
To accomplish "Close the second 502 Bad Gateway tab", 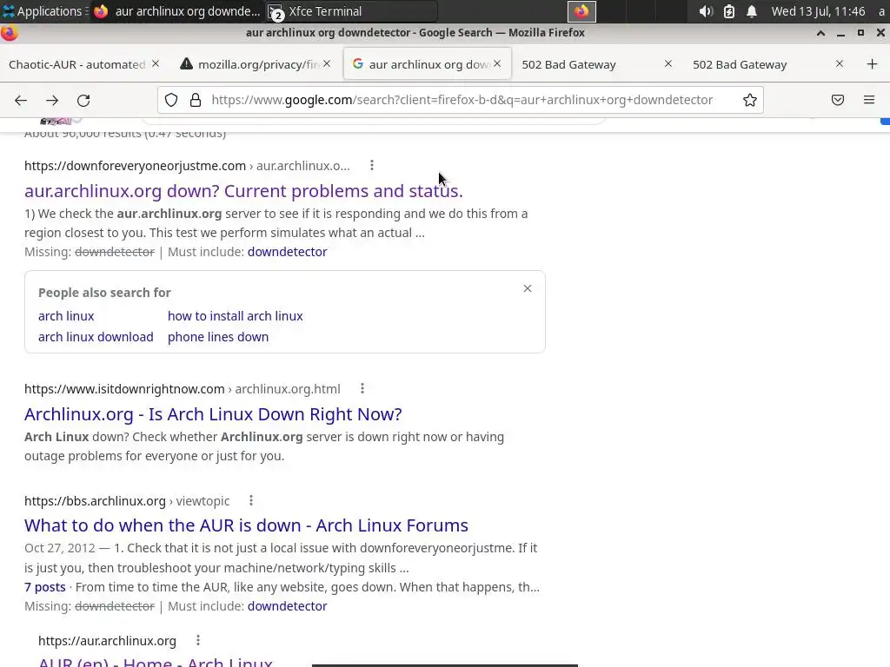I will (x=840, y=64).
